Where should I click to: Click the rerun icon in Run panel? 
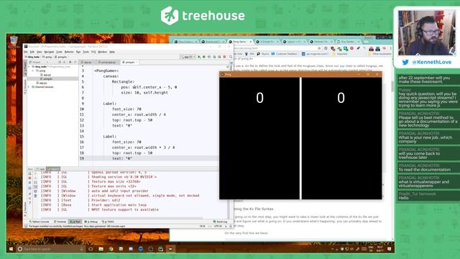[29, 173]
